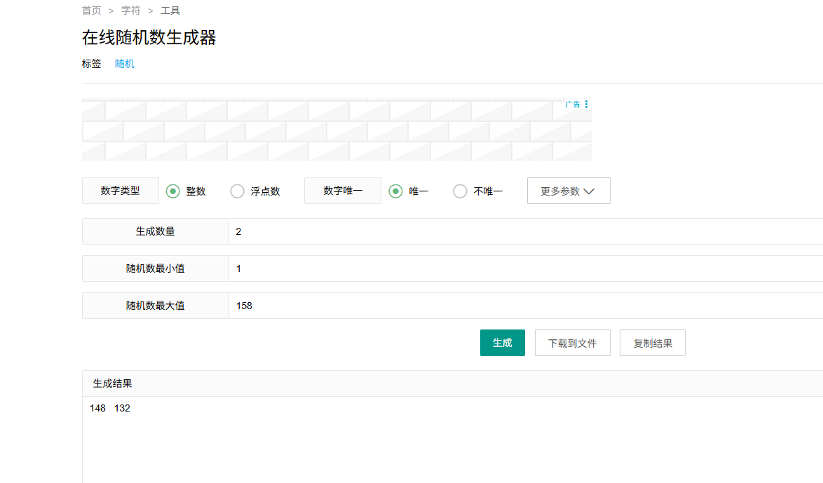The image size is (823, 483).
Task: Click the 工具 breadcrumb item
Action: 170,11
